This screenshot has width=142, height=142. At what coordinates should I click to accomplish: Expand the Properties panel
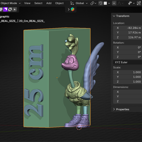tap(121, 109)
